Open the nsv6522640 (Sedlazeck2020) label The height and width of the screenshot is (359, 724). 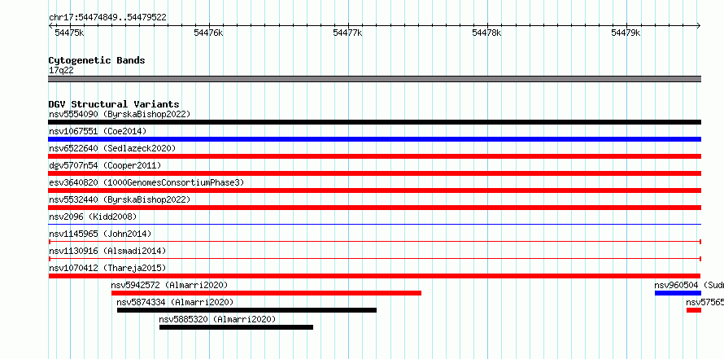(x=112, y=148)
